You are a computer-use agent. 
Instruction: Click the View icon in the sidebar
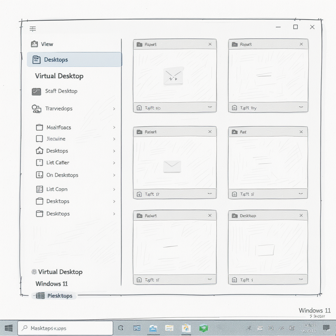(x=34, y=44)
